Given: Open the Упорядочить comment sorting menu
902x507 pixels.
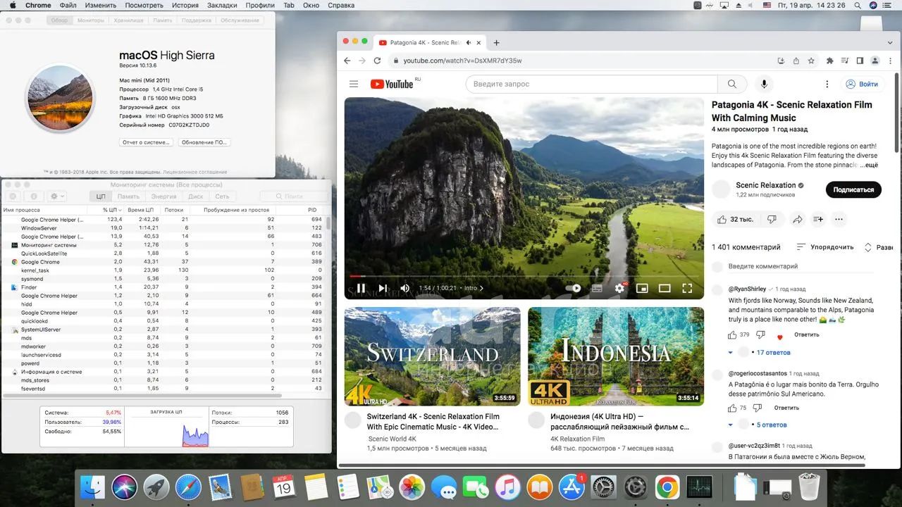Looking at the screenshot, I should point(824,247).
